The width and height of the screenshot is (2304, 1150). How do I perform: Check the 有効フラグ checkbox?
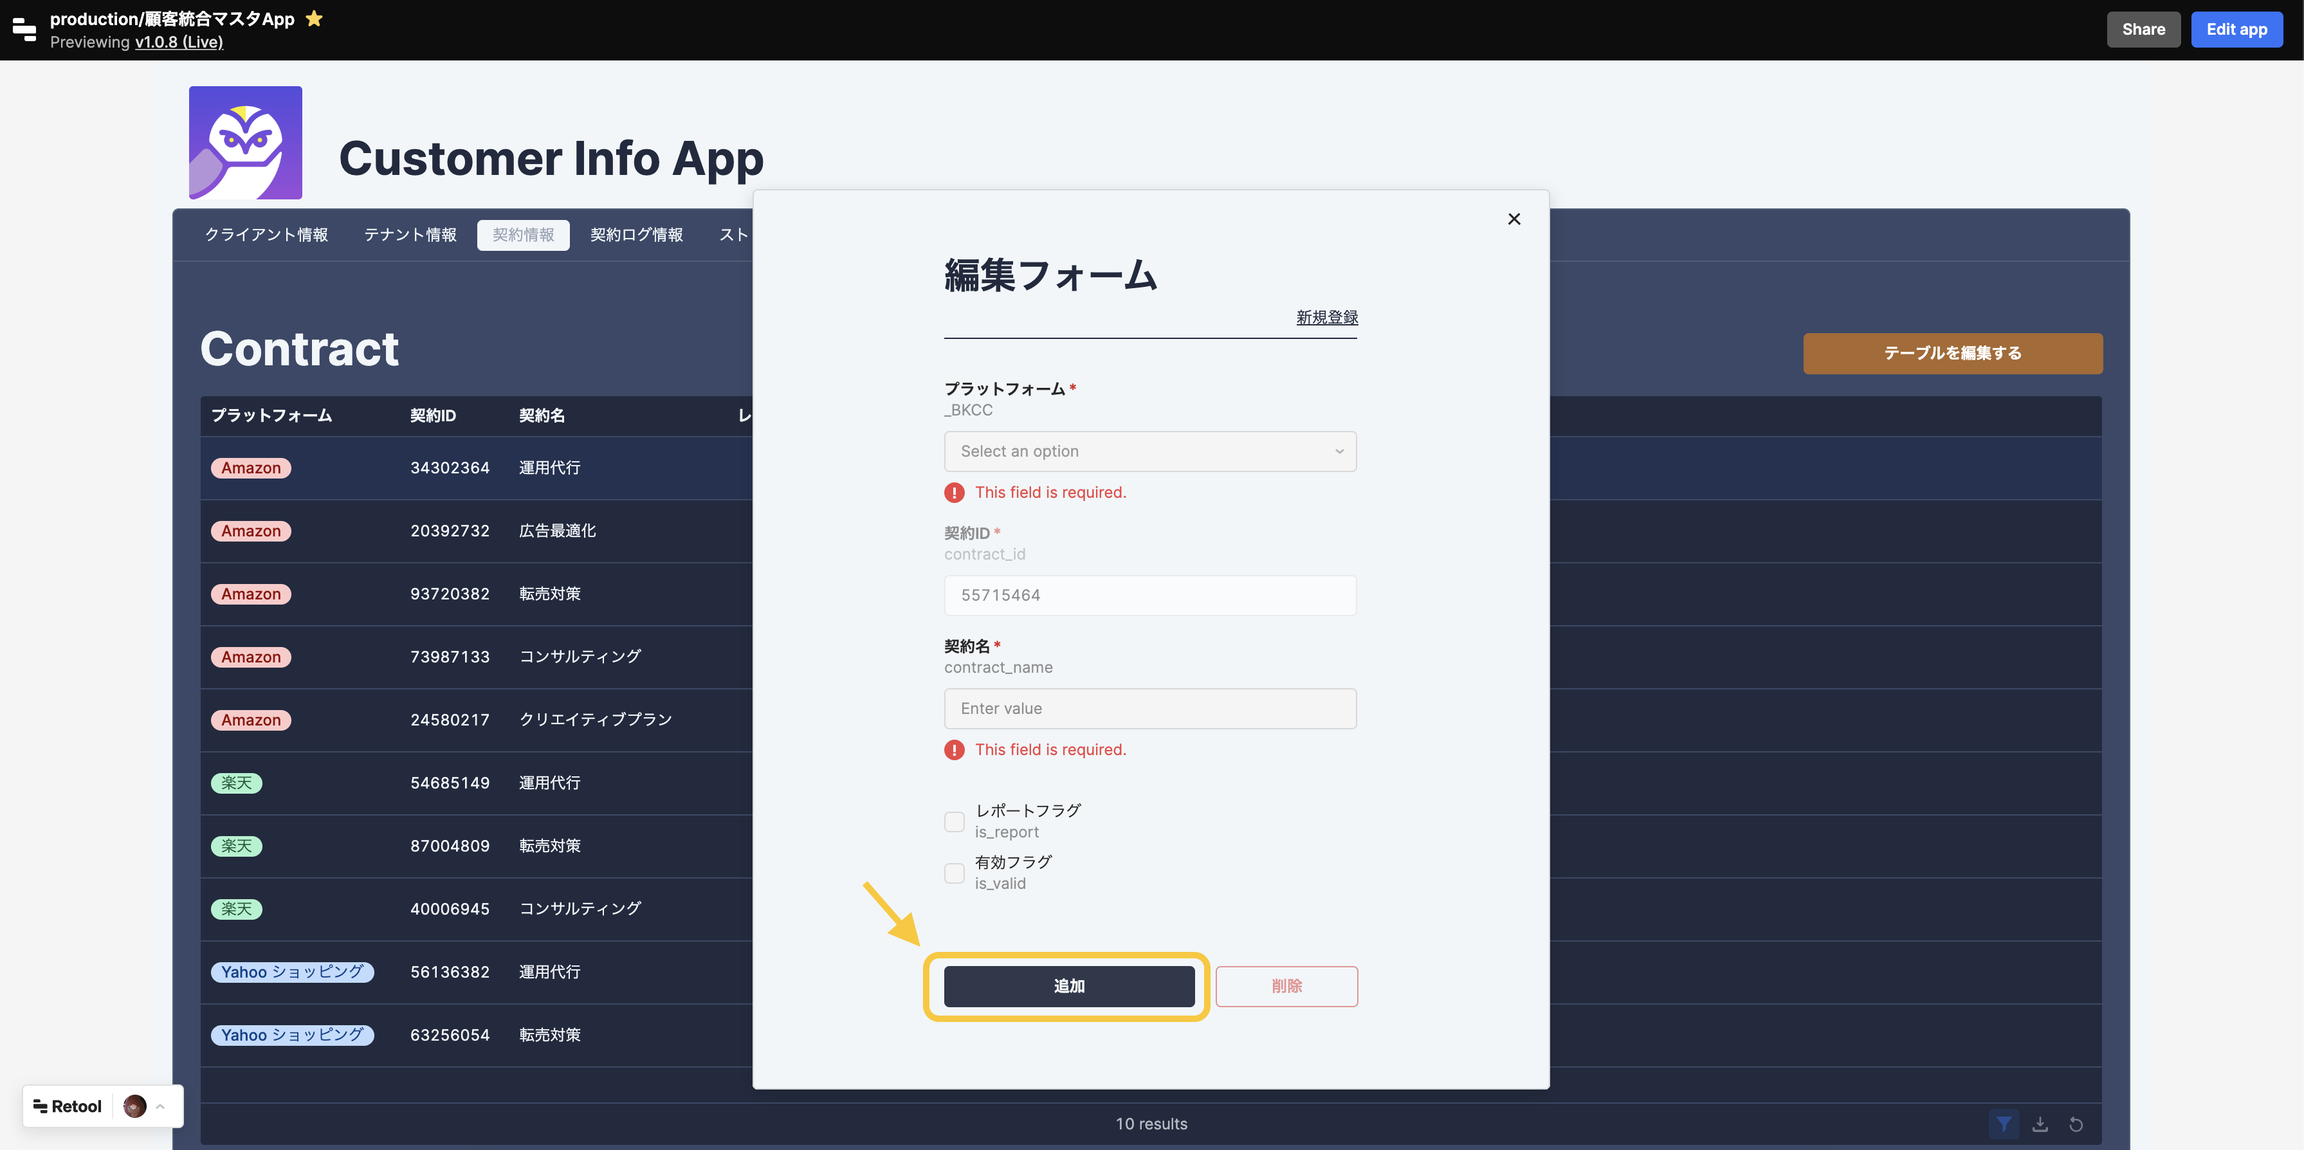click(x=953, y=873)
